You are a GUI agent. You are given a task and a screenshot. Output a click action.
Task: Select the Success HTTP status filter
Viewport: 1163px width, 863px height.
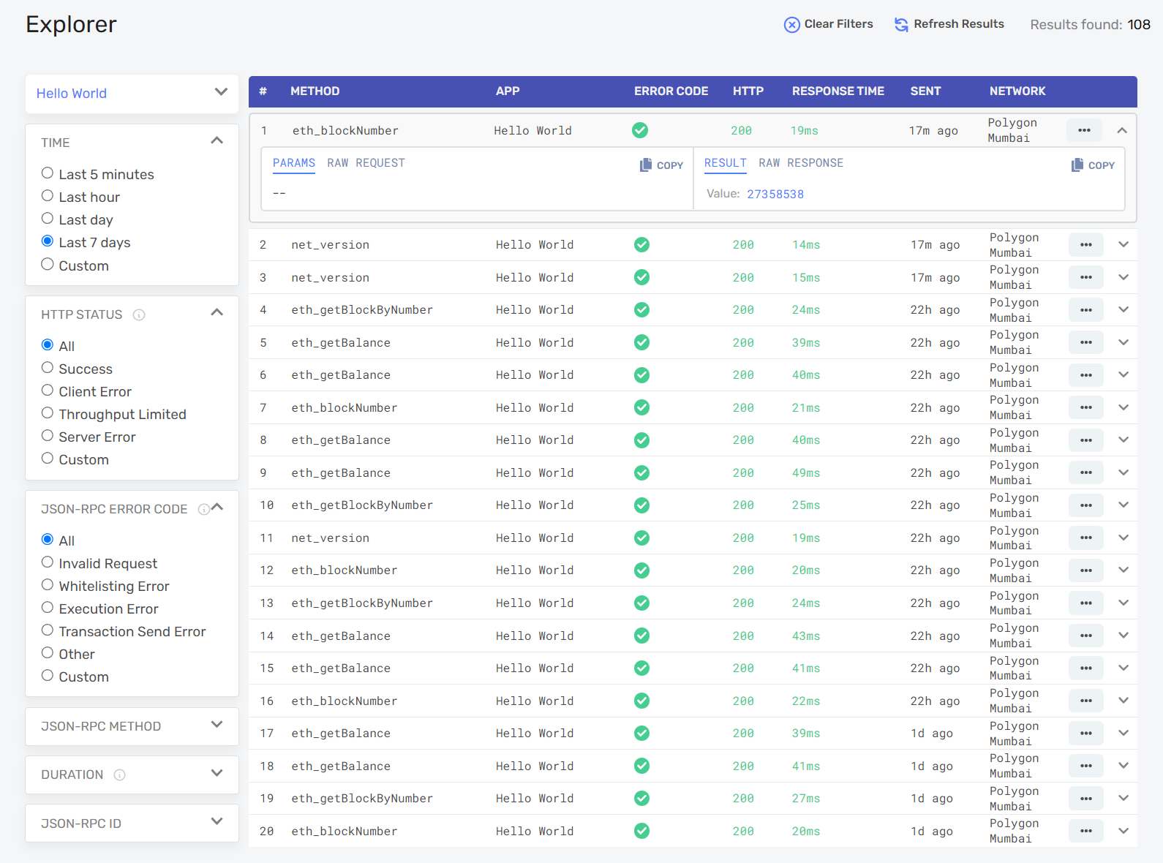[x=48, y=368]
